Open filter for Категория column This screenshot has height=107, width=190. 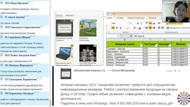pos(170,45)
